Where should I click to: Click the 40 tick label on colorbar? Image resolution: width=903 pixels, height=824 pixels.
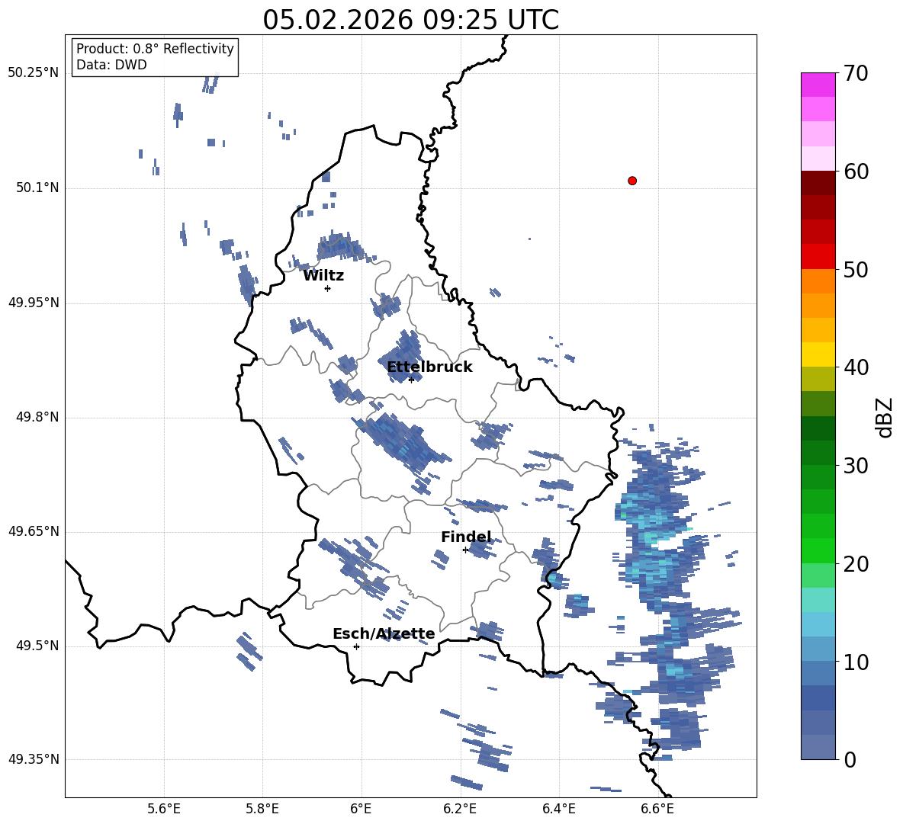tap(855, 367)
